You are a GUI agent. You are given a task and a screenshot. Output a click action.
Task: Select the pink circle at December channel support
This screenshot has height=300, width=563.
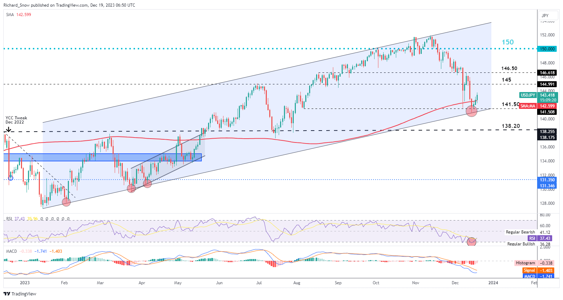pyautogui.click(x=471, y=111)
